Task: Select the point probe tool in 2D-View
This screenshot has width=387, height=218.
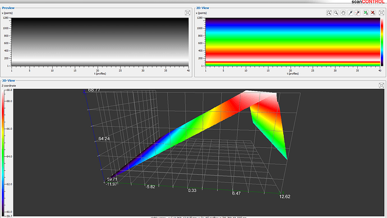Action: coord(351,13)
